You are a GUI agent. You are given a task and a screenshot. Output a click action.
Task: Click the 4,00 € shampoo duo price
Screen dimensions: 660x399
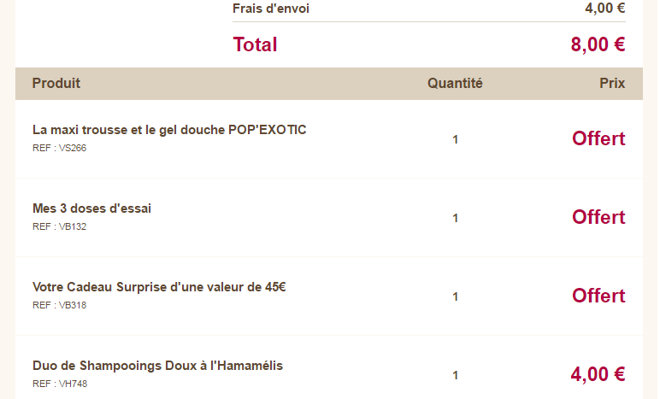[598, 374]
